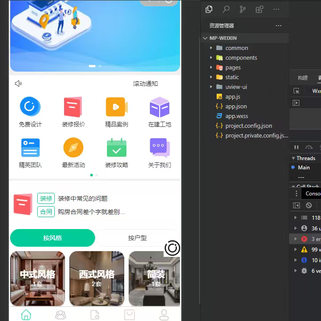Tap the starred document tab bar icon

pyautogui.click(x=95, y=315)
